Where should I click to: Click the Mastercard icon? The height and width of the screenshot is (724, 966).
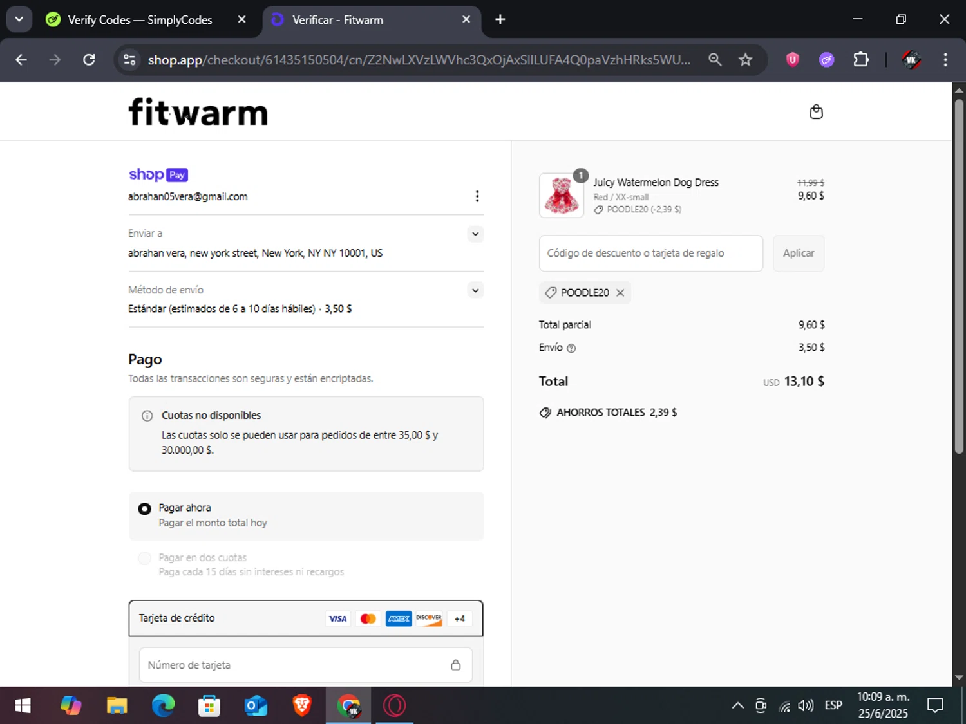(368, 618)
